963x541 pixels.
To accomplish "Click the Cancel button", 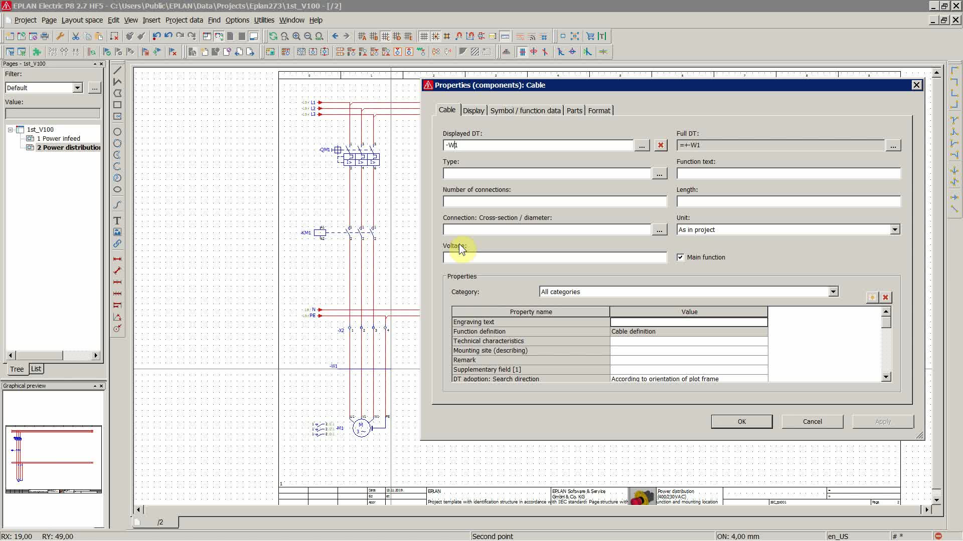I will (x=812, y=422).
